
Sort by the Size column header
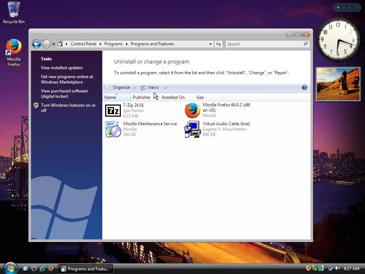(208, 97)
